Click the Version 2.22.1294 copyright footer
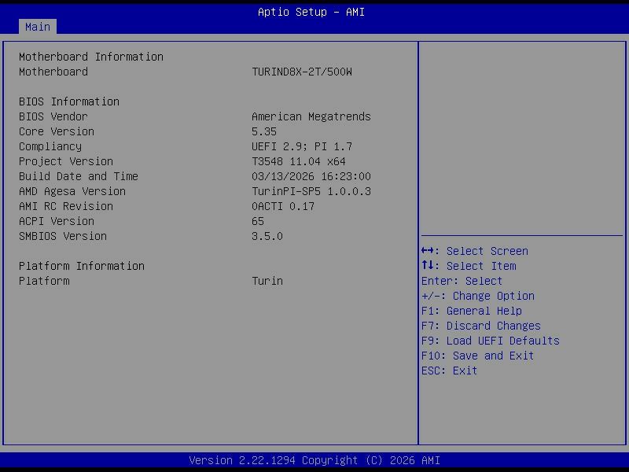This screenshot has height=472, width=629. tap(314, 460)
